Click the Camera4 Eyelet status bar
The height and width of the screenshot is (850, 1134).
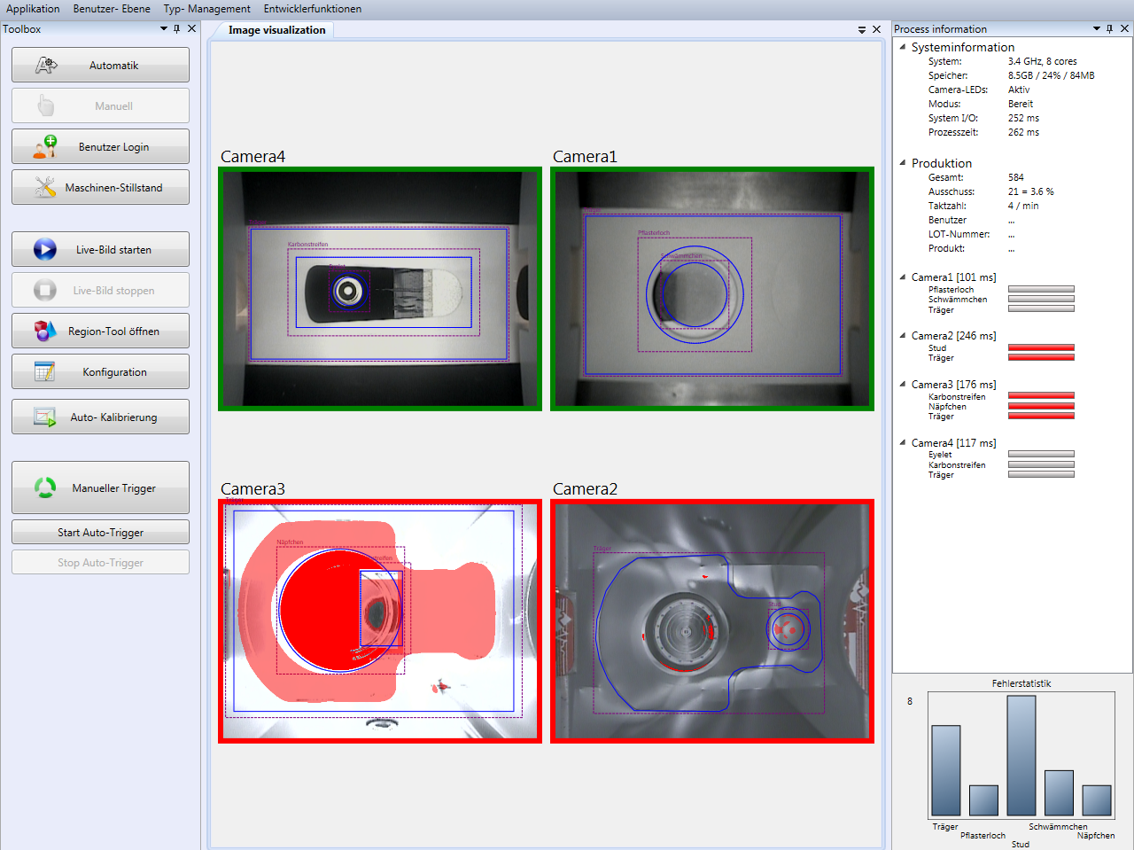(1041, 455)
